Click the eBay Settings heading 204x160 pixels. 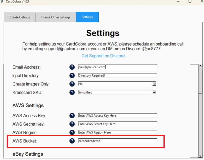pyautogui.click(x=28, y=154)
